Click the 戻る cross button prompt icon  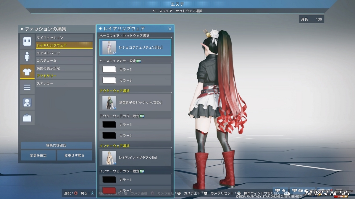click(x=93, y=193)
